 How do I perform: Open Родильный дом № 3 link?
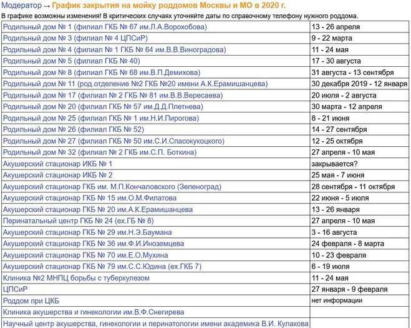point(75,38)
